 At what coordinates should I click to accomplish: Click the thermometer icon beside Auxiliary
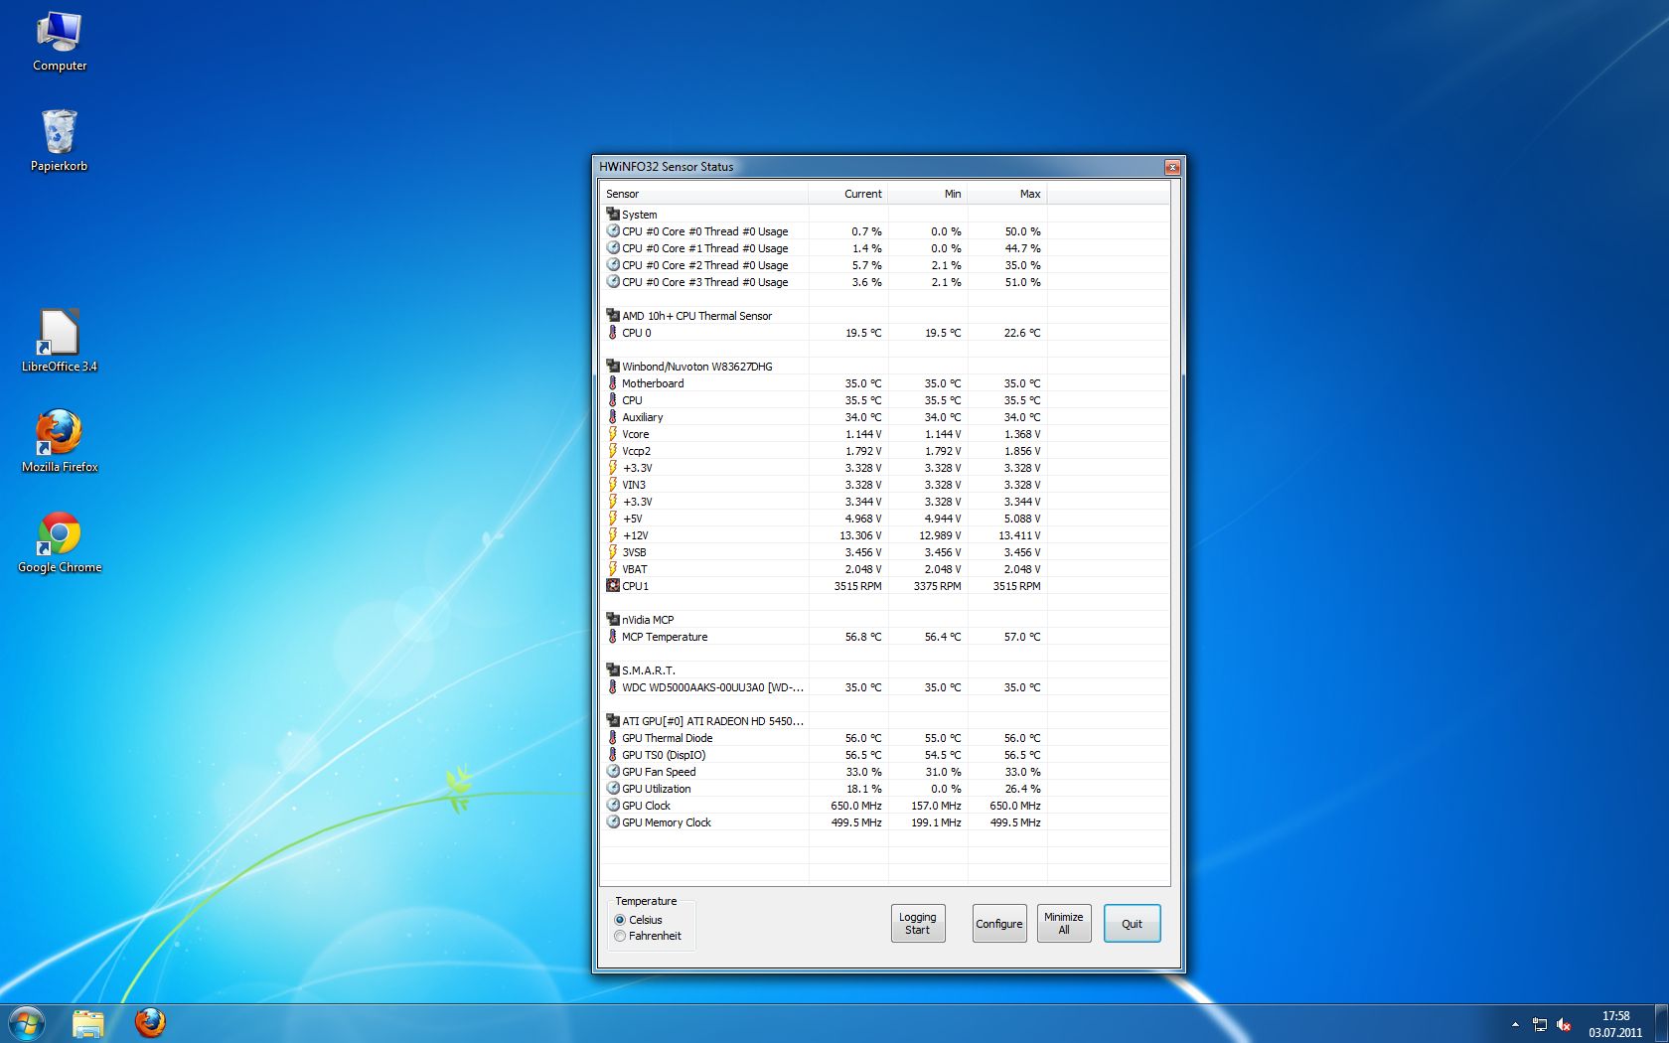pyautogui.click(x=613, y=416)
